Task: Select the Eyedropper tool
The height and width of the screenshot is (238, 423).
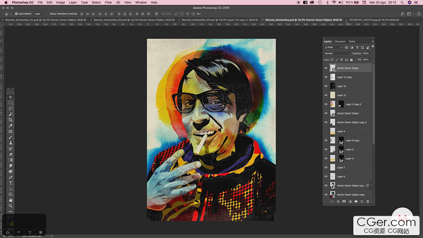Action: click(x=11, y=125)
